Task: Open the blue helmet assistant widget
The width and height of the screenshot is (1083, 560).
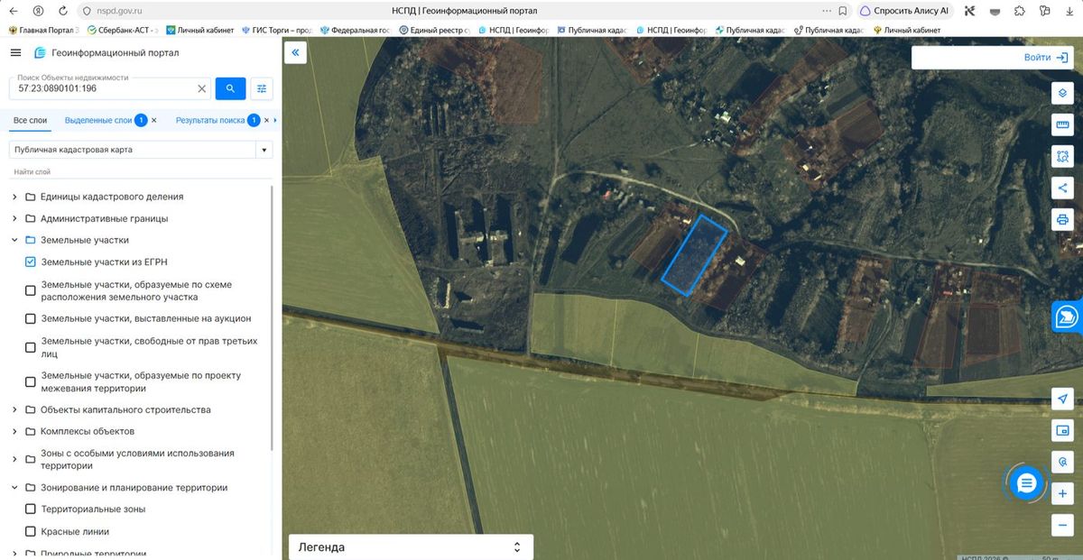Action: click(1067, 317)
